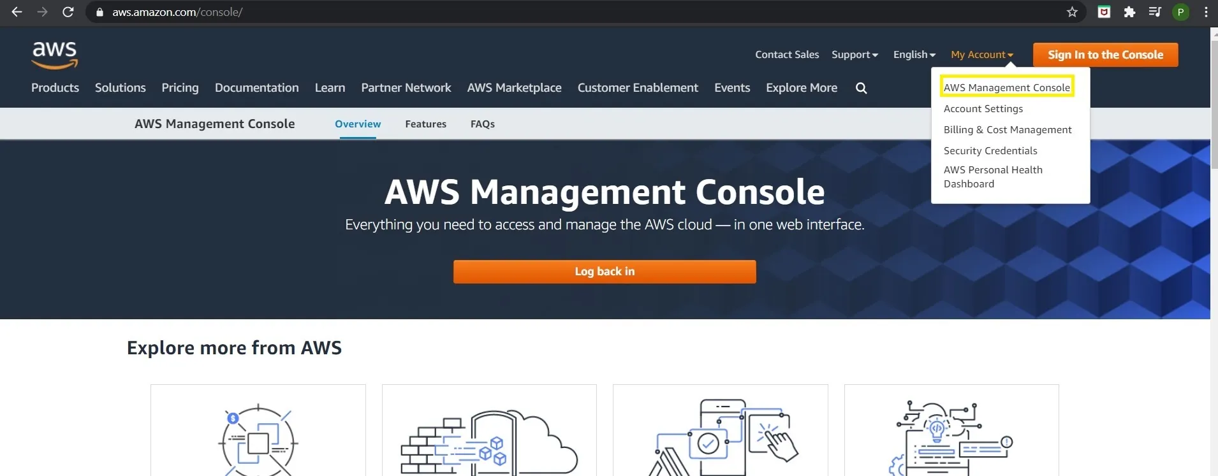The image size is (1218, 476).
Task: Open the Pricing navigation link
Action: click(180, 88)
